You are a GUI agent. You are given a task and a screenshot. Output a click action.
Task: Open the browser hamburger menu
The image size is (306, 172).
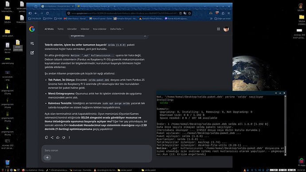tap(229, 13)
